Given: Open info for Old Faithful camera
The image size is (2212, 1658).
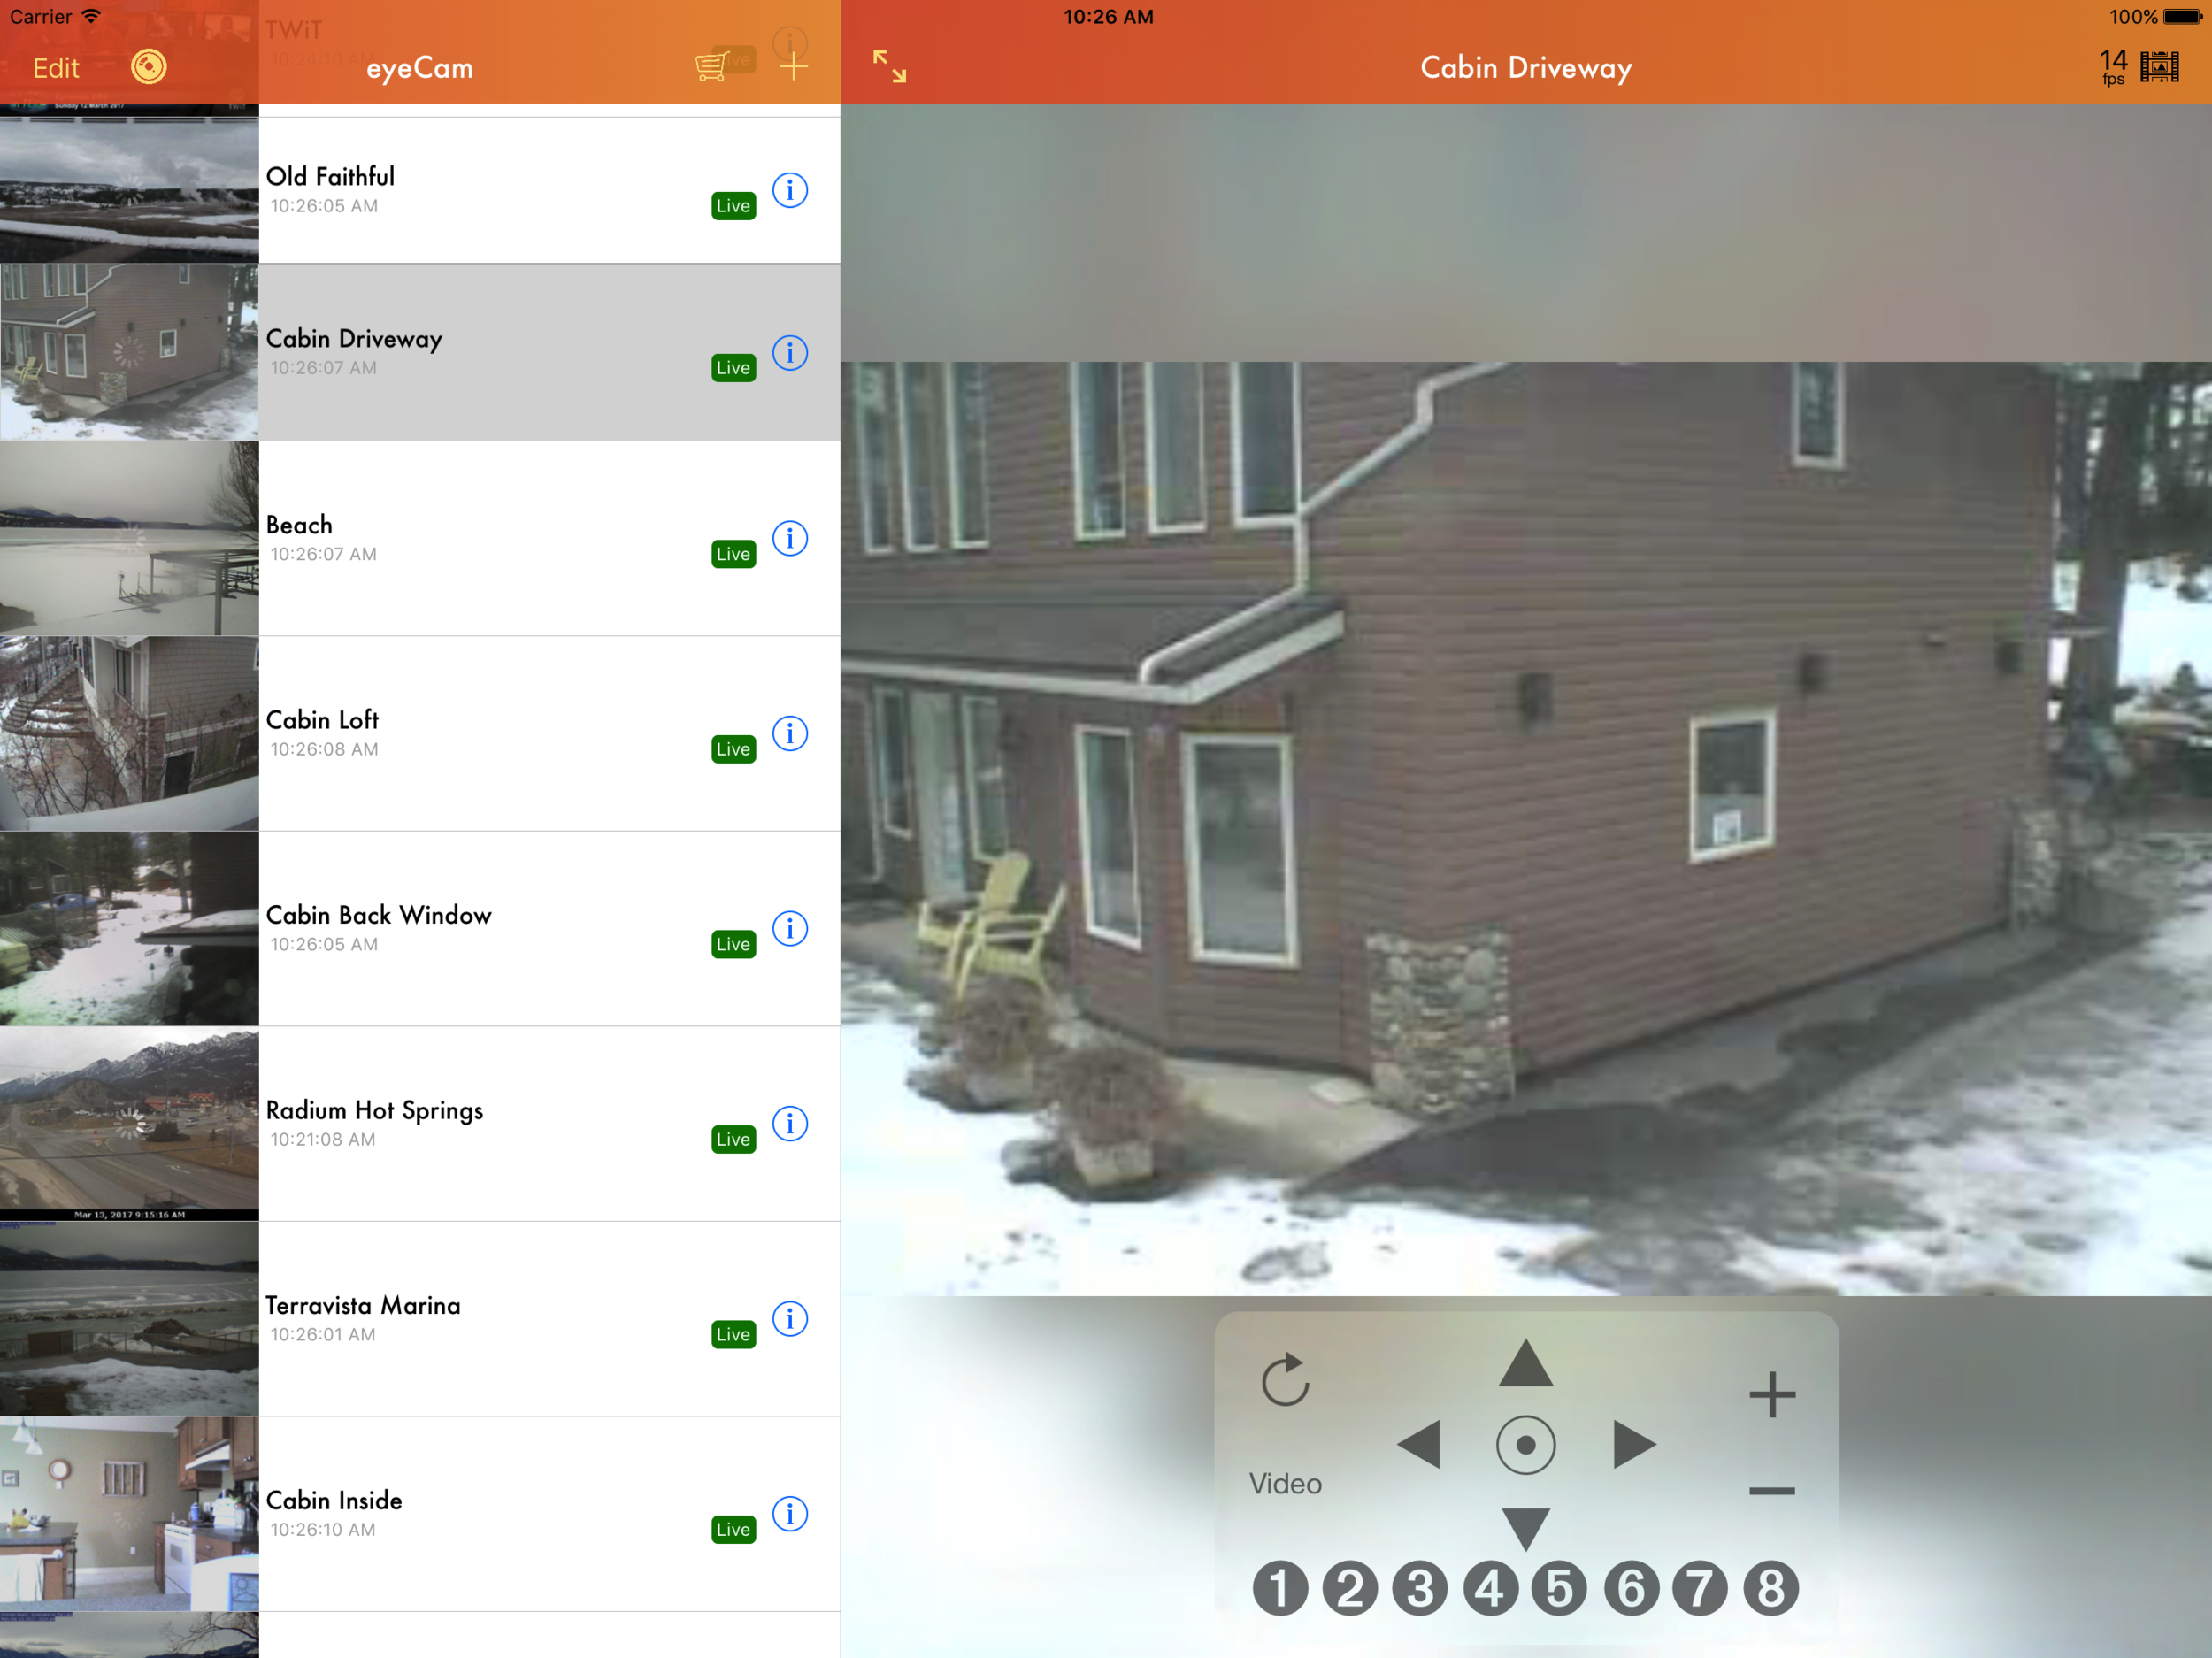Looking at the screenshot, I should click(x=790, y=190).
